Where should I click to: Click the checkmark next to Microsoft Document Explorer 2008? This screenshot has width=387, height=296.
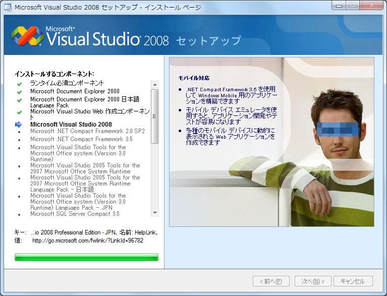(x=19, y=92)
